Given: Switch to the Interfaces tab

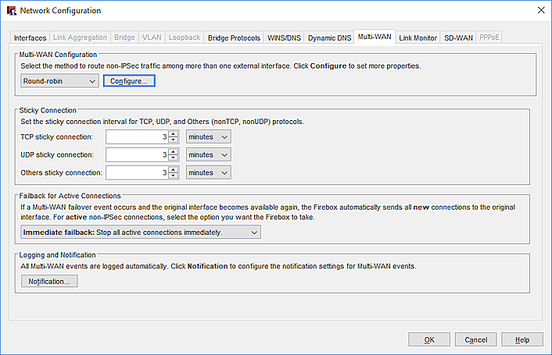Looking at the screenshot, I should [30, 37].
